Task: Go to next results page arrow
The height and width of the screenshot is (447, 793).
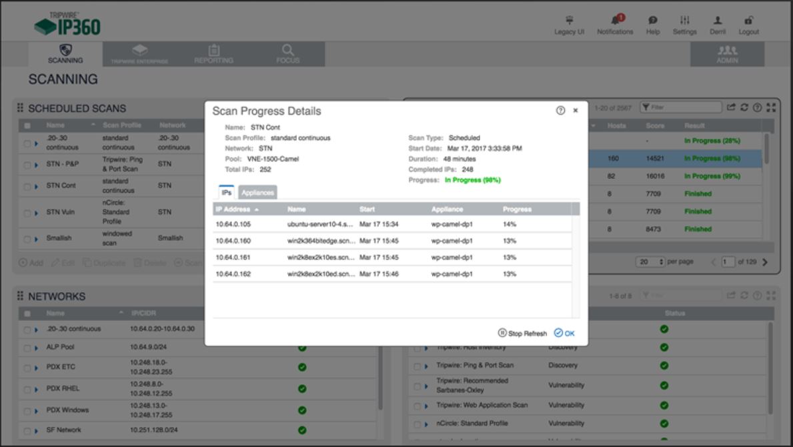Action: coord(765,262)
